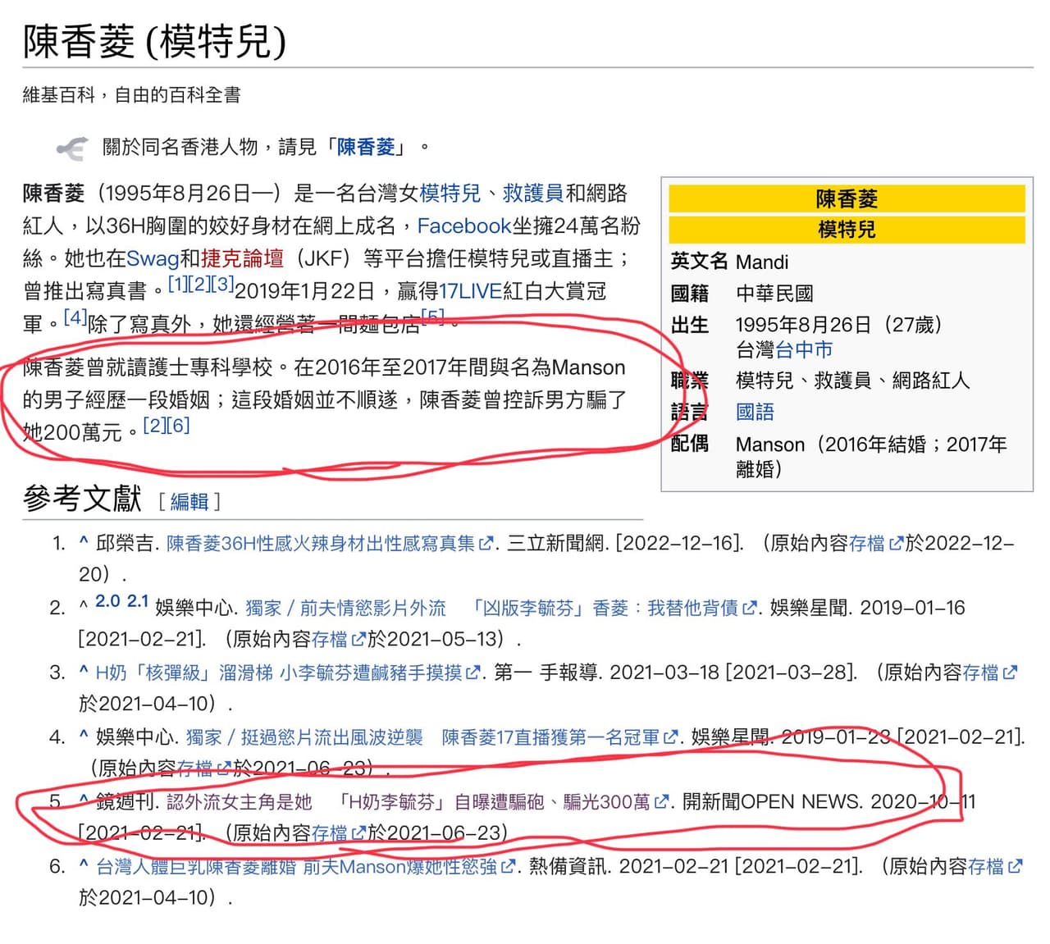Image resolution: width=1050 pixels, height=944 pixels.
Task: Click back-reference caret of reference 3
Action: [x=84, y=672]
